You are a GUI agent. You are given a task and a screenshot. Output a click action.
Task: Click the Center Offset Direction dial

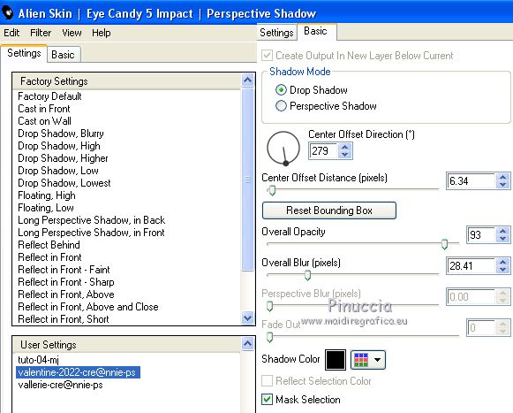283,149
